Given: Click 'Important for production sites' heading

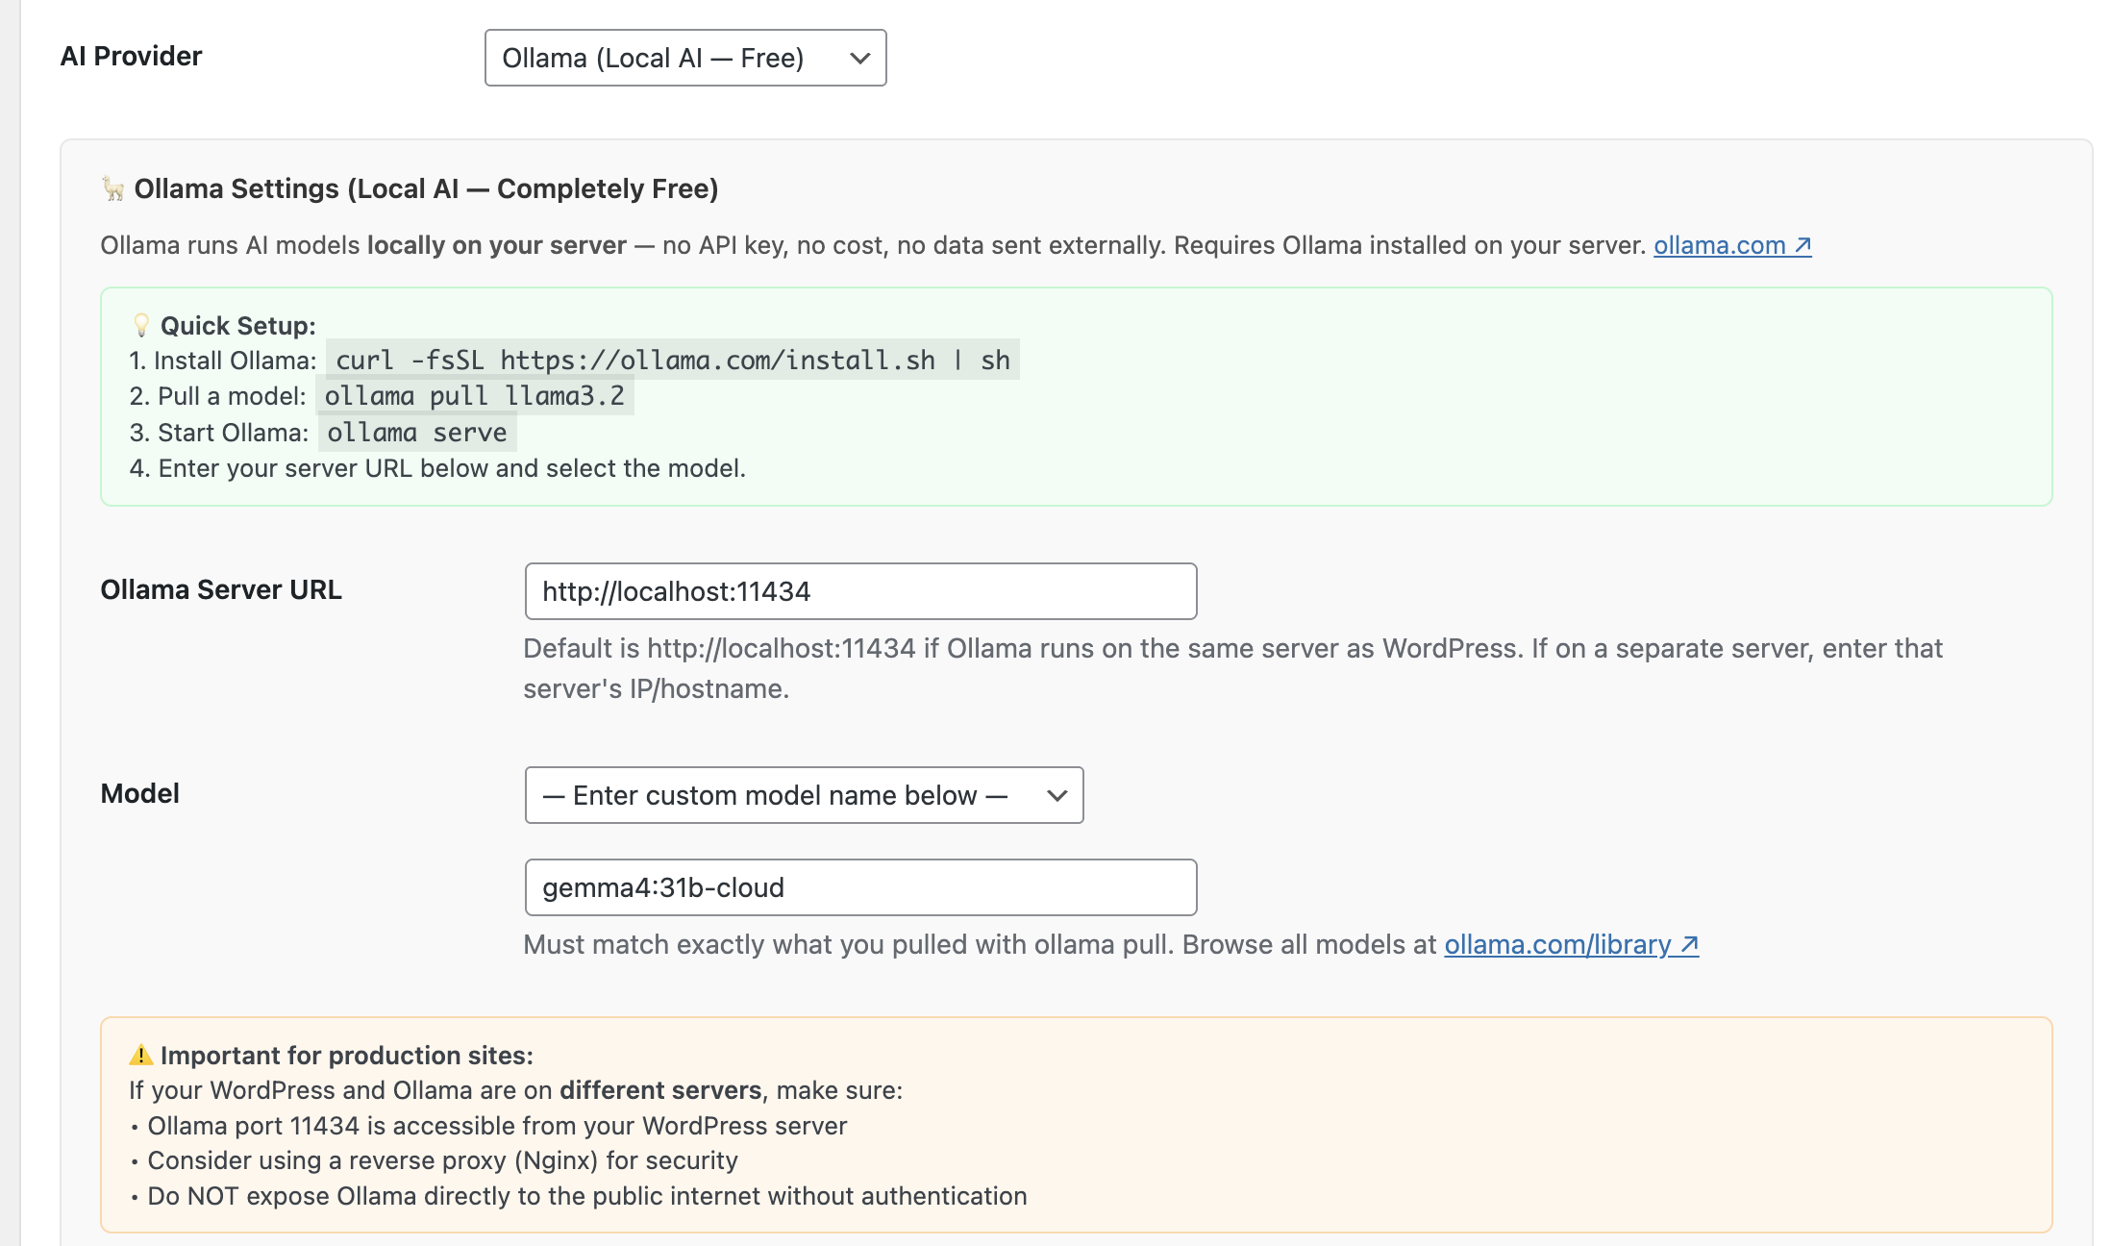Looking at the screenshot, I should tap(346, 1056).
